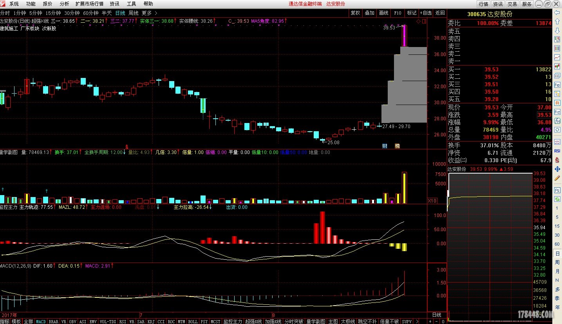Click the stacked windows icon in sidebar
Screen dimensions: 562x324
tap(557, 76)
